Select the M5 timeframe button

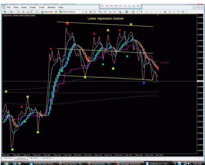point(107,6)
